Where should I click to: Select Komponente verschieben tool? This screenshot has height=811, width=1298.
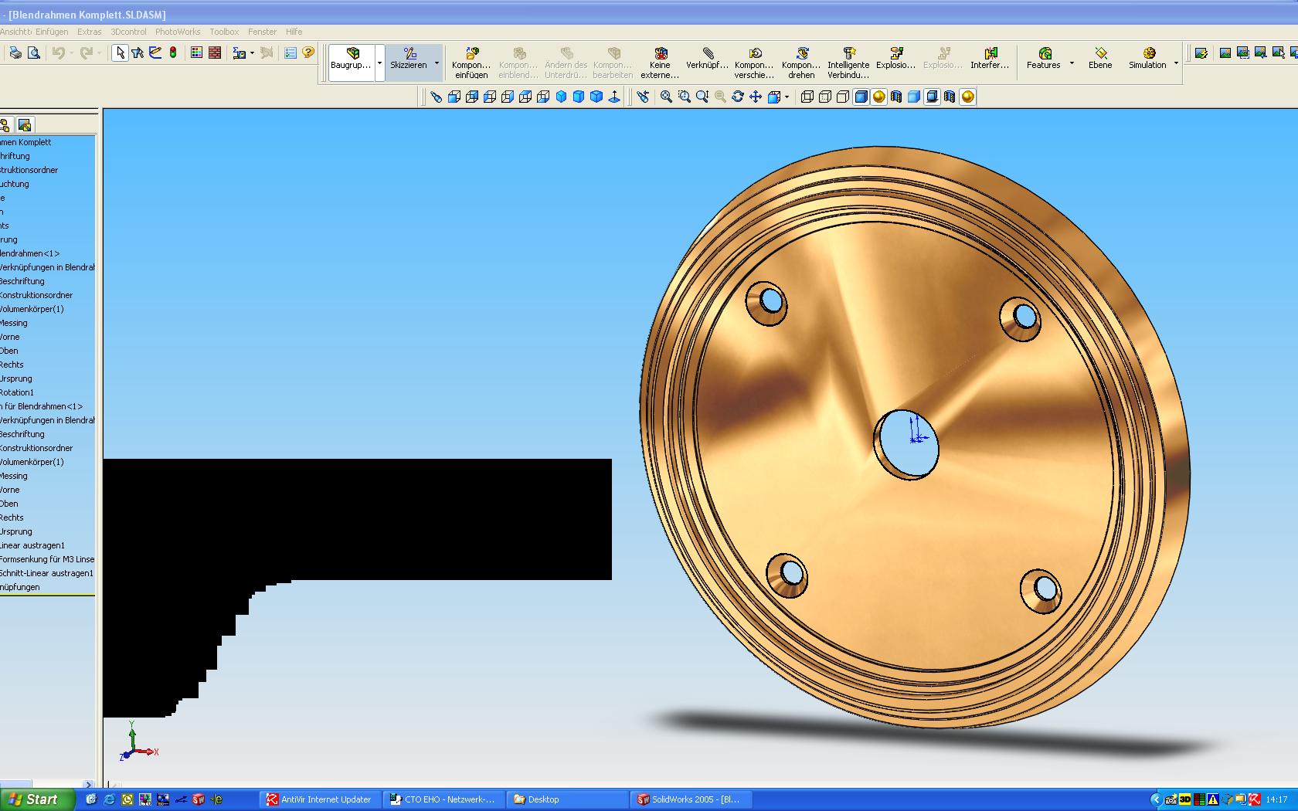pos(754,62)
